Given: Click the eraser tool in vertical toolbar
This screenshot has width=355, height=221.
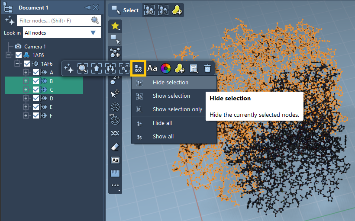Looking at the screenshot, I should 115,147.
